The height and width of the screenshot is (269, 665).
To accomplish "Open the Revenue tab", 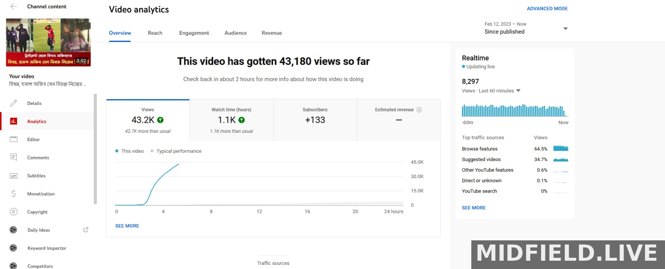I will click(272, 33).
